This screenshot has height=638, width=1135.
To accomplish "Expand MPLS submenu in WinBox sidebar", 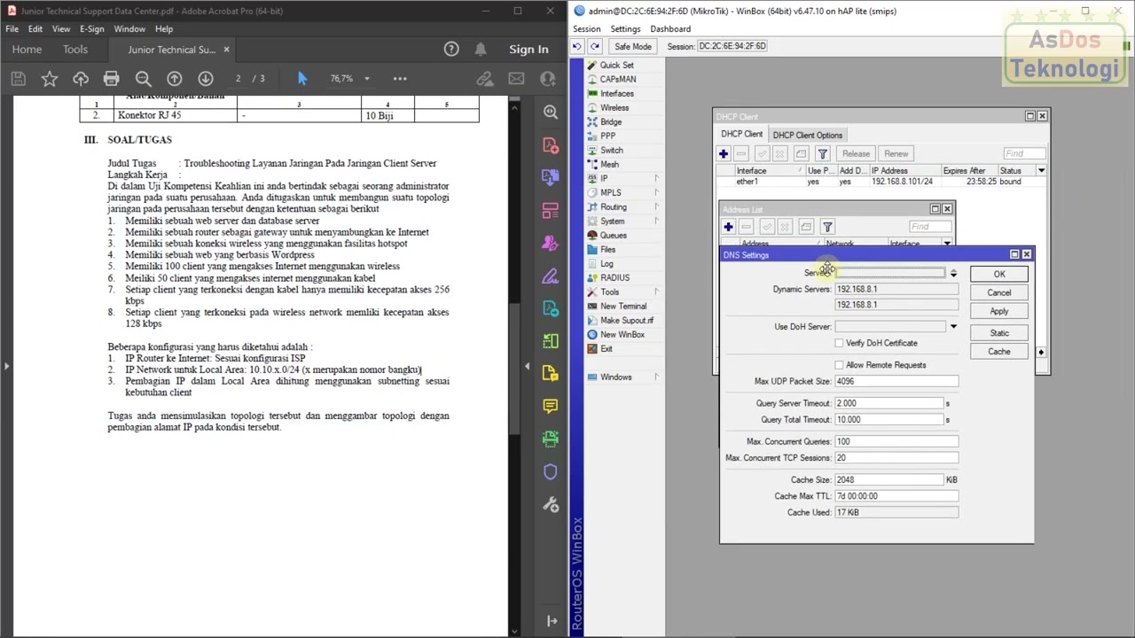I will click(656, 193).
